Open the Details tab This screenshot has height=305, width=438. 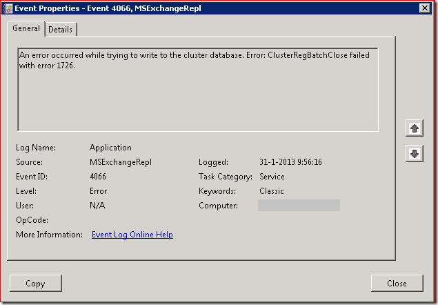point(61,30)
